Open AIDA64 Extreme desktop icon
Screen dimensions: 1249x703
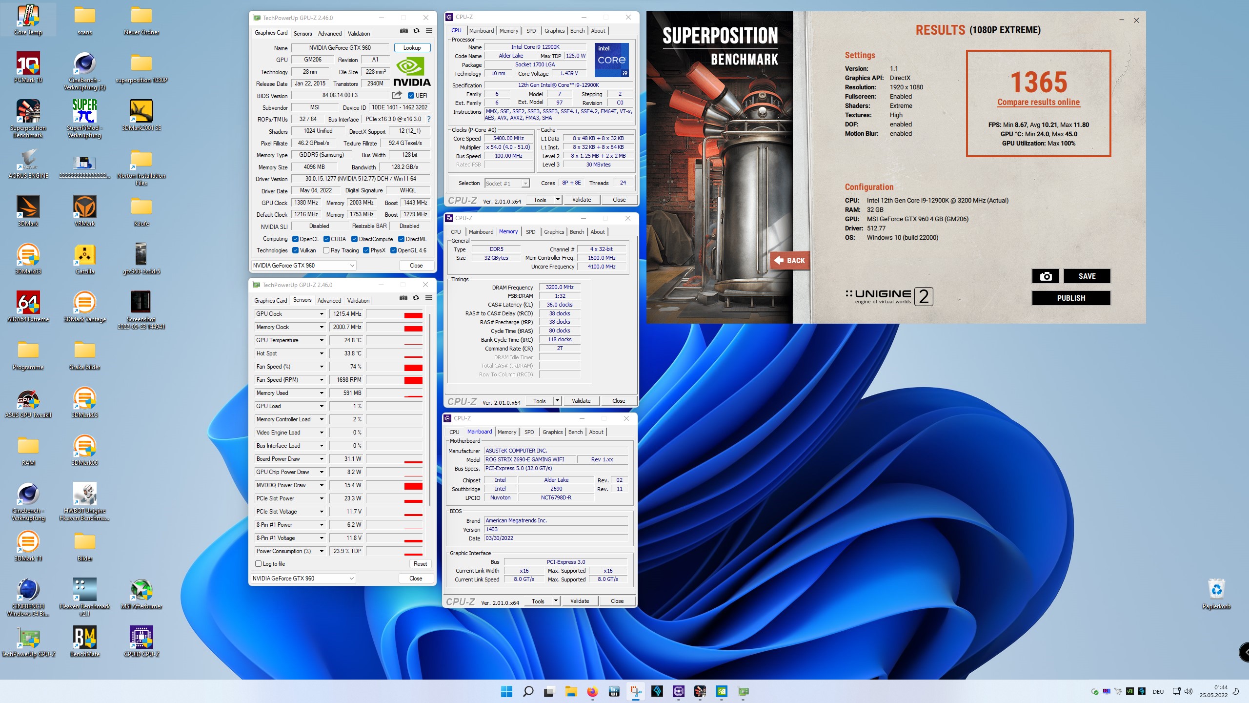pos(28,307)
